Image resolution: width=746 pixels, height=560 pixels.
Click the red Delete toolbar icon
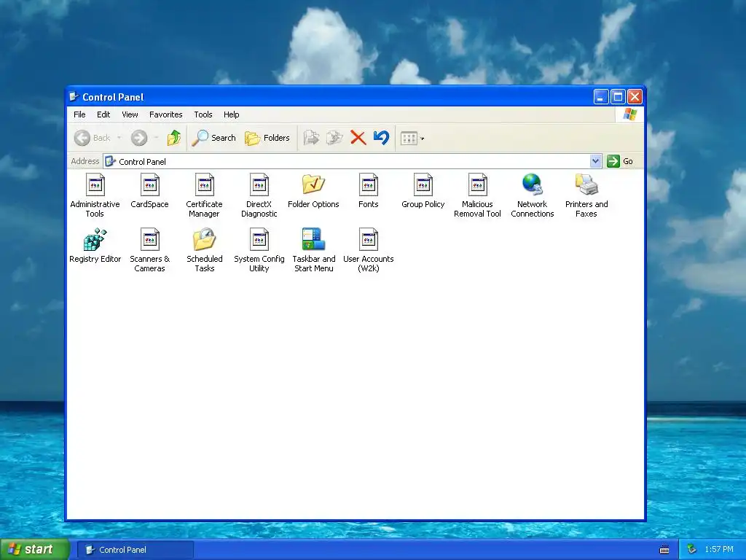[358, 138]
